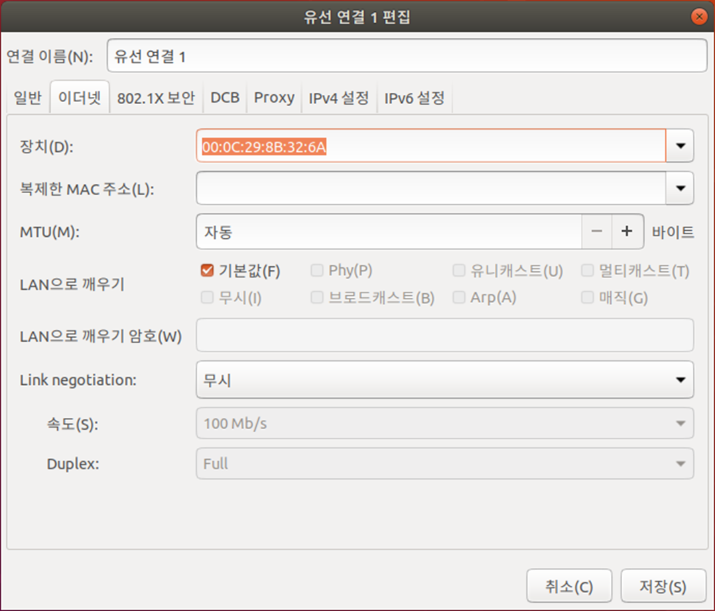Open the DCB tab
The height and width of the screenshot is (611, 715).
(225, 98)
